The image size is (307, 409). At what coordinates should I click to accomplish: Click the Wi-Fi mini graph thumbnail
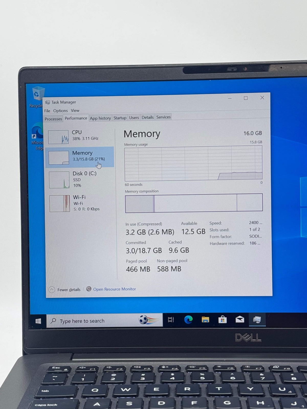click(60, 203)
